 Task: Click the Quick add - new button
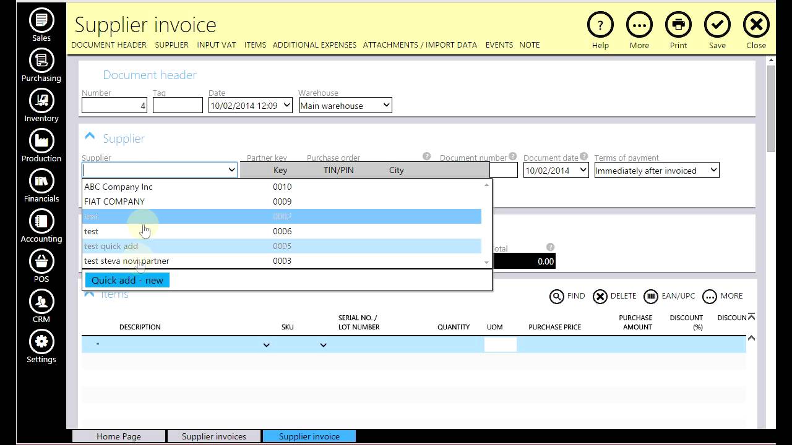pos(127,280)
